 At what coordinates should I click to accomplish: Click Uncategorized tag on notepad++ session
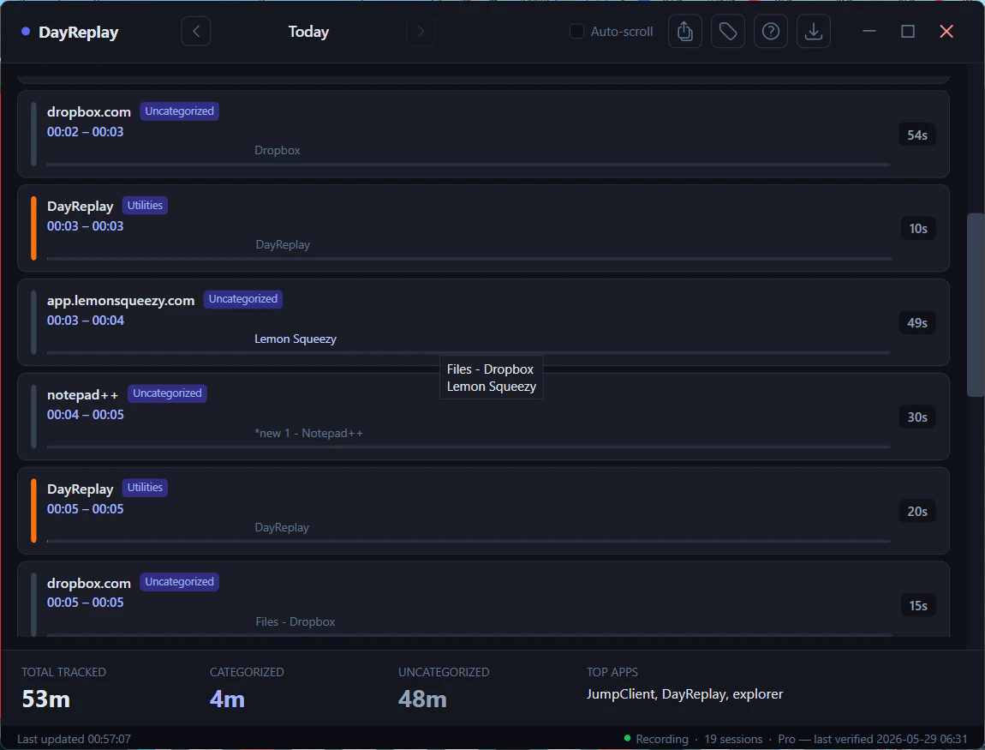click(167, 393)
